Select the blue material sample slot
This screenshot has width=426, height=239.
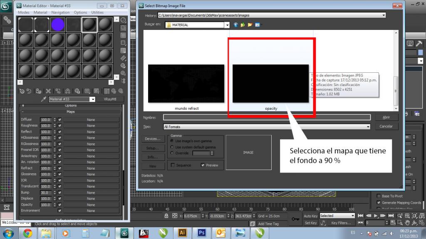[x=57, y=25]
